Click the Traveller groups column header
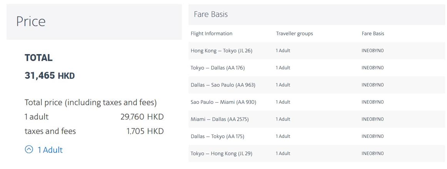 294,33
